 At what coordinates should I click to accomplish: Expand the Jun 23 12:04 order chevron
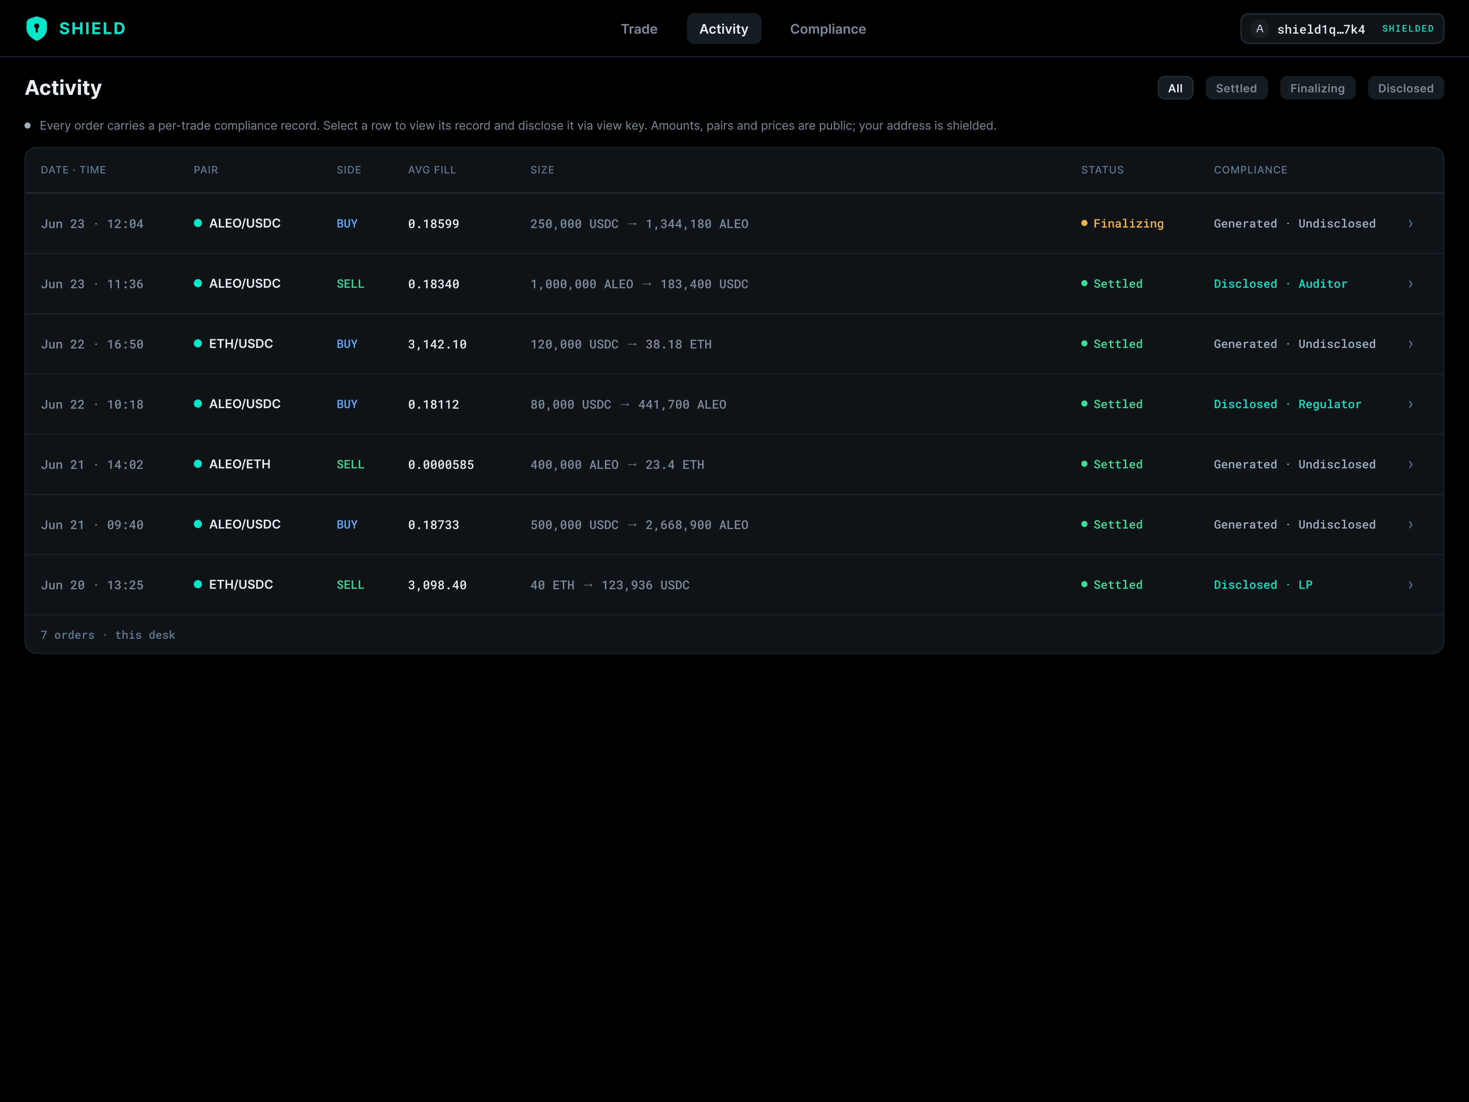1410,224
